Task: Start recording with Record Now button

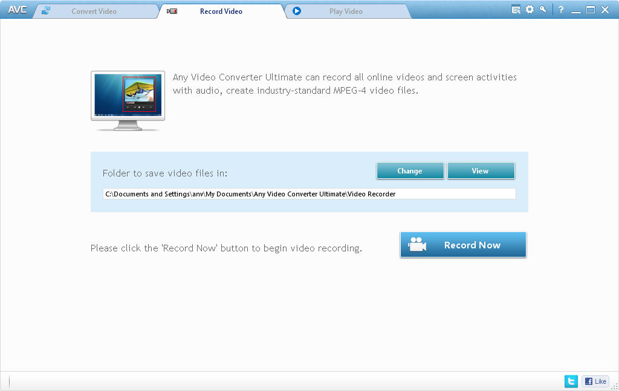Action: tap(463, 245)
